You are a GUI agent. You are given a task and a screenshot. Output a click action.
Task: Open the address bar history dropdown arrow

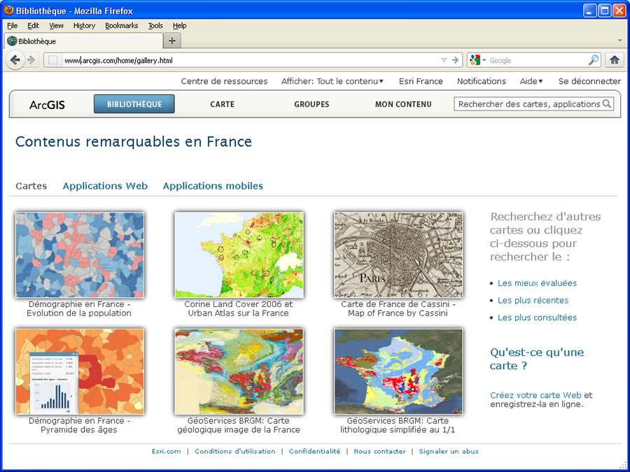pyautogui.click(x=444, y=60)
